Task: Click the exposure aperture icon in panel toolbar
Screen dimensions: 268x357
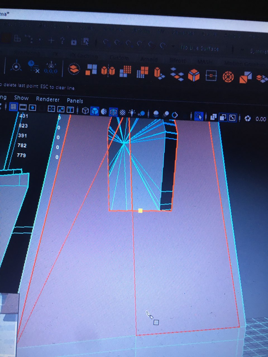Action: click(x=247, y=119)
